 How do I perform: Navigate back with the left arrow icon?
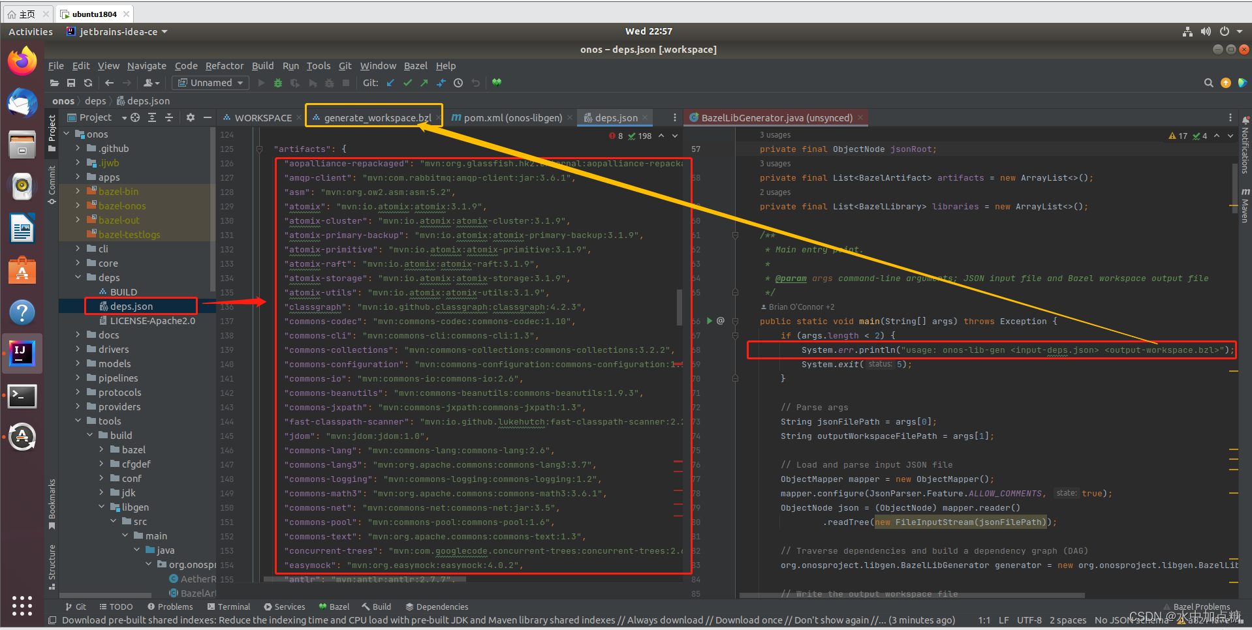point(109,83)
